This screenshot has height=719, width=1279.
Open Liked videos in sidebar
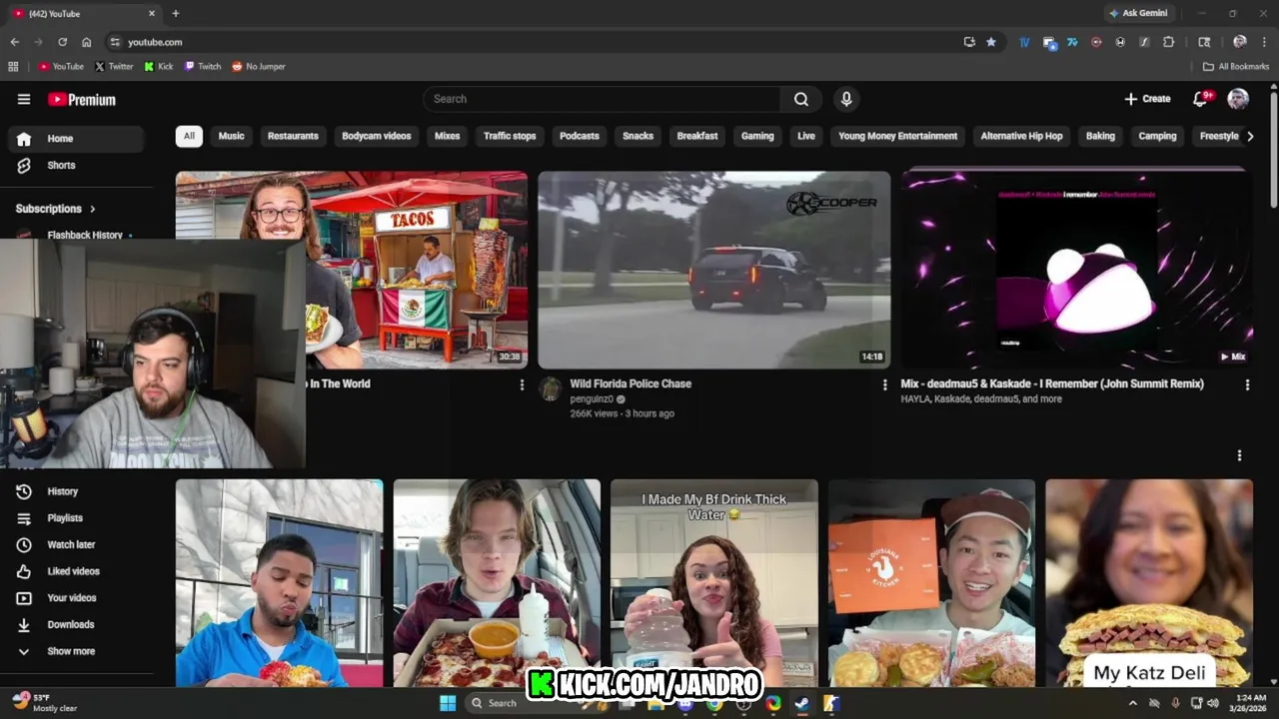76,571
